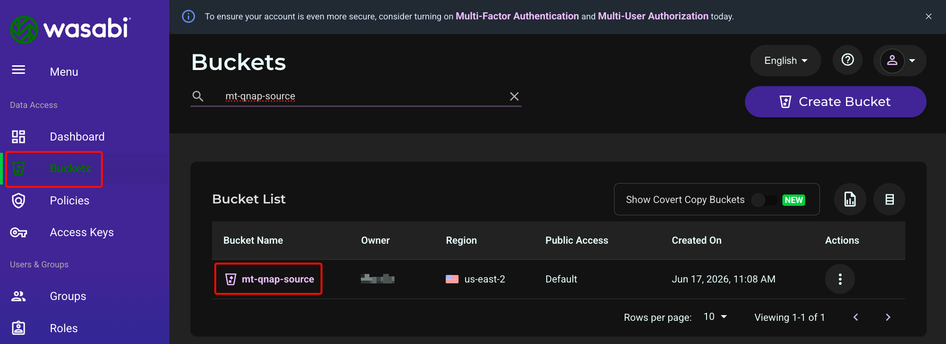Open the mt-qnap-source bucket

coord(278,279)
